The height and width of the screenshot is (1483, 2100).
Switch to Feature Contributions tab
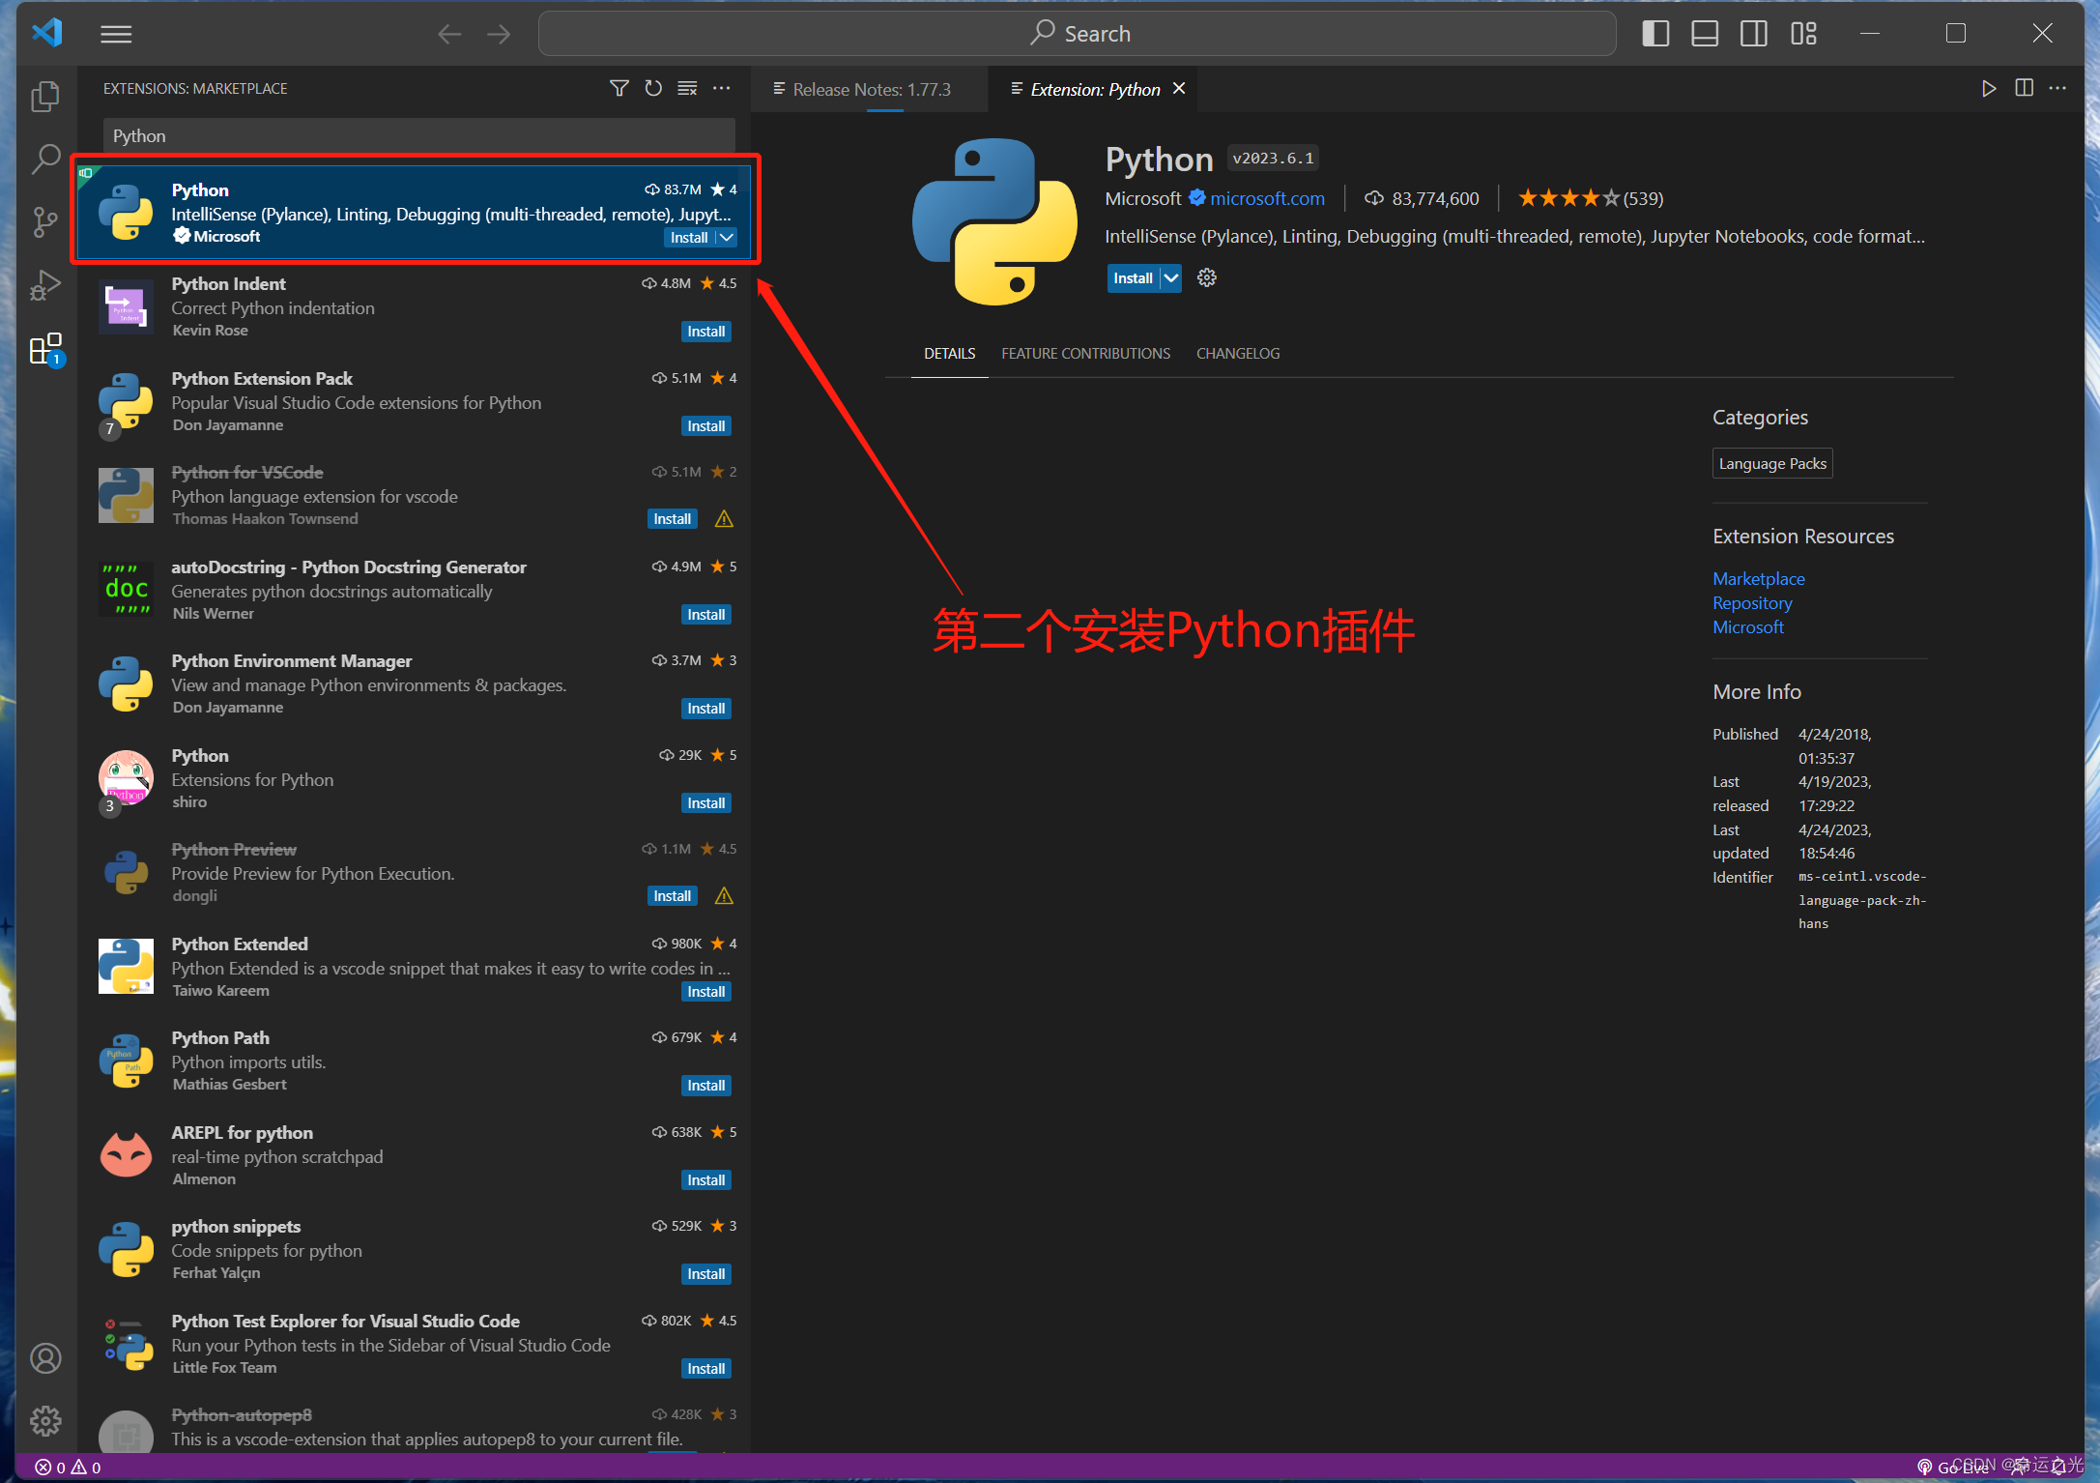pyautogui.click(x=1085, y=354)
